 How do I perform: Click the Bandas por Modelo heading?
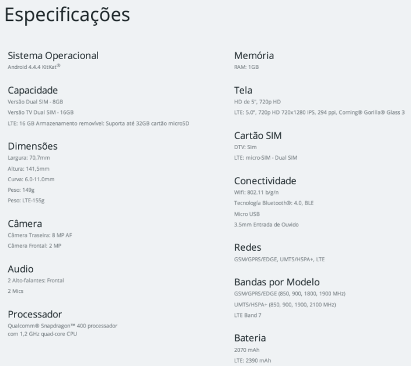[277, 282]
